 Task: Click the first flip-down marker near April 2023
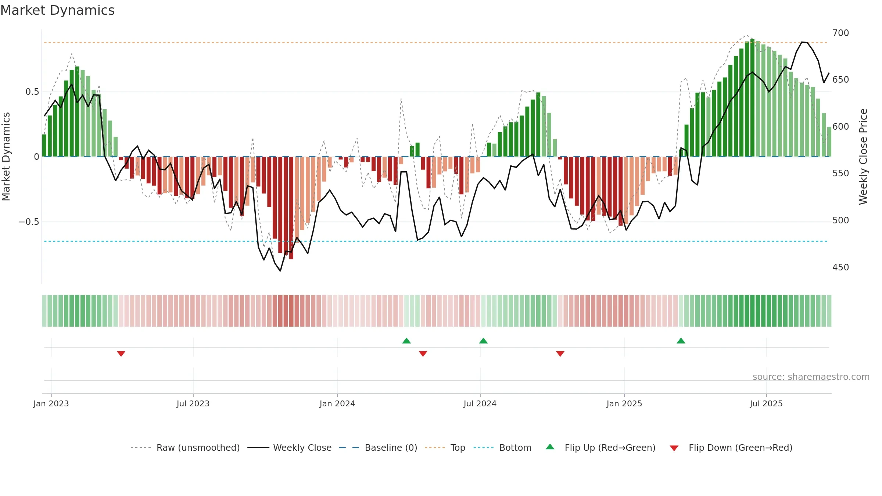tap(121, 354)
